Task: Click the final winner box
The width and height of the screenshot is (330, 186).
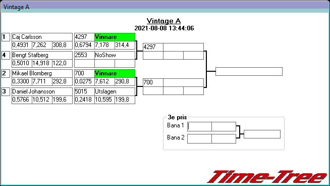Action: pos(249,72)
